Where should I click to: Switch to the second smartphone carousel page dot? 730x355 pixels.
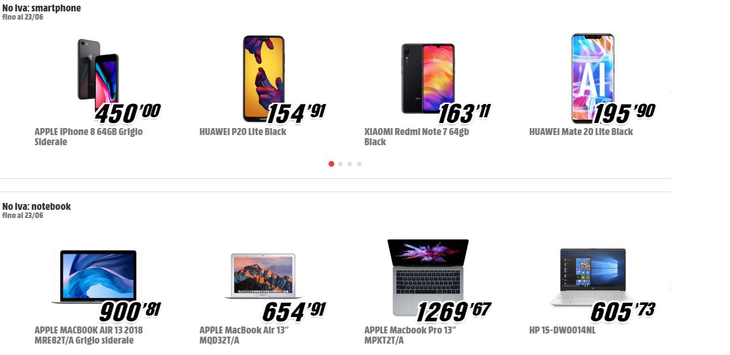pyautogui.click(x=341, y=164)
